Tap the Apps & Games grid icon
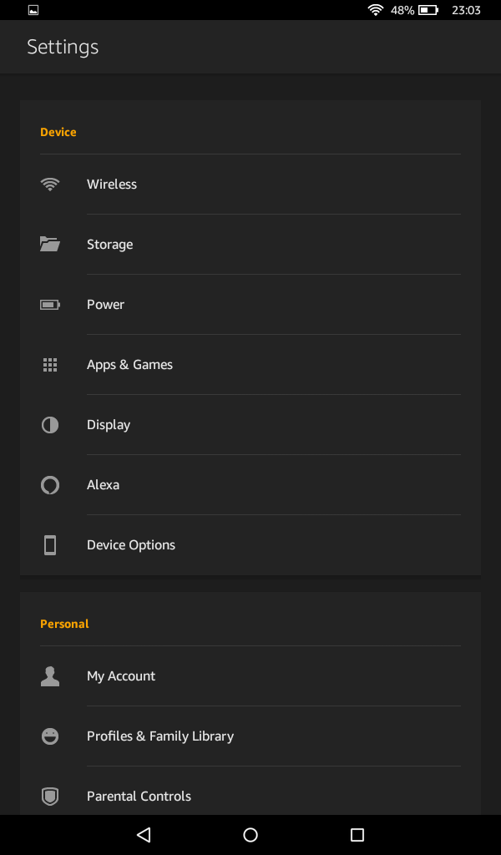This screenshot has height=855, width=501. [50, 365]
